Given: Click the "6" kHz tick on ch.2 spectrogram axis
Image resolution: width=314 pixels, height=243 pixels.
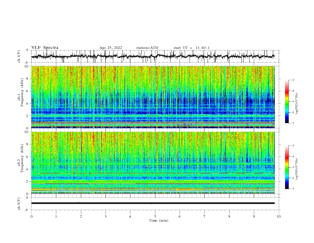Looking at the screenshot, I should click(28, 157).
